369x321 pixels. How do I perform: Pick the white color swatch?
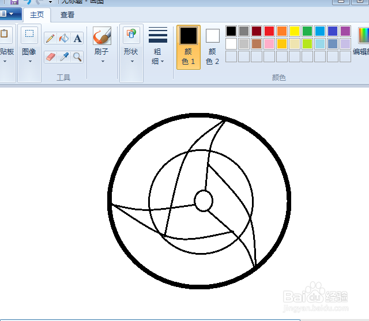231,44
